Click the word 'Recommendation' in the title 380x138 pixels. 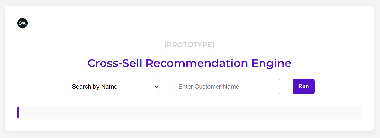pyautogui.click(x=197, y=63)
